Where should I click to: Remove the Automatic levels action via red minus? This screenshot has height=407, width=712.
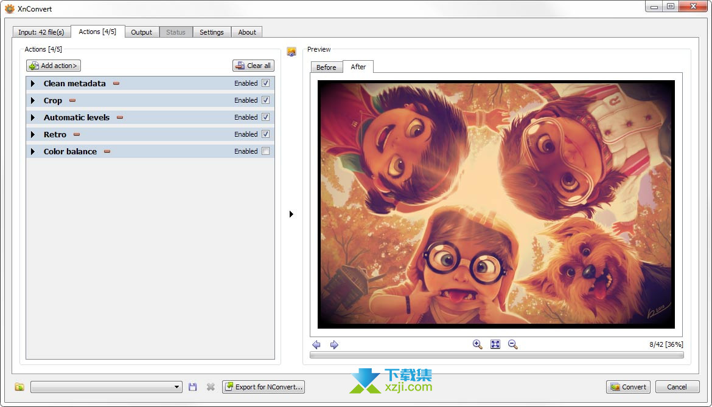click(120, 117)
